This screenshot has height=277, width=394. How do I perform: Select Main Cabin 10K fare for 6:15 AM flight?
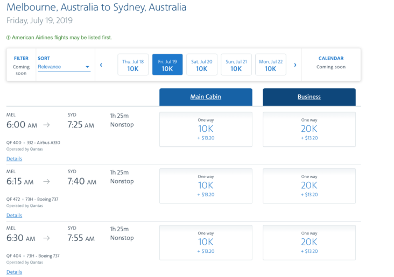coord(206,186)
